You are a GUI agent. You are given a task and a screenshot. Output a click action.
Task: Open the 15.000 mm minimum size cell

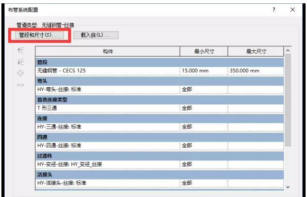tap(203, 71)
